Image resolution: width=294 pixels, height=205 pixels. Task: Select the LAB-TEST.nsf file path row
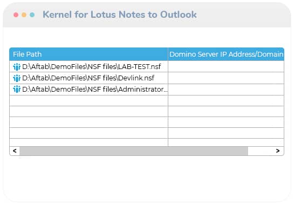(88, 66)
